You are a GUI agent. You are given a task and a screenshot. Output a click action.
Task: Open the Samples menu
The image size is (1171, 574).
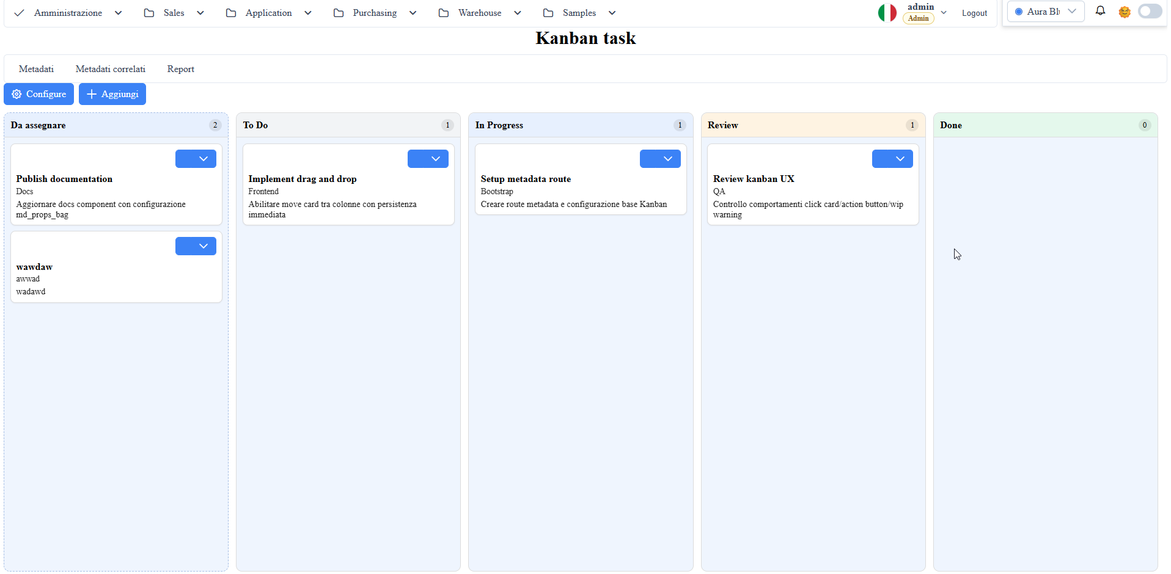579,13
